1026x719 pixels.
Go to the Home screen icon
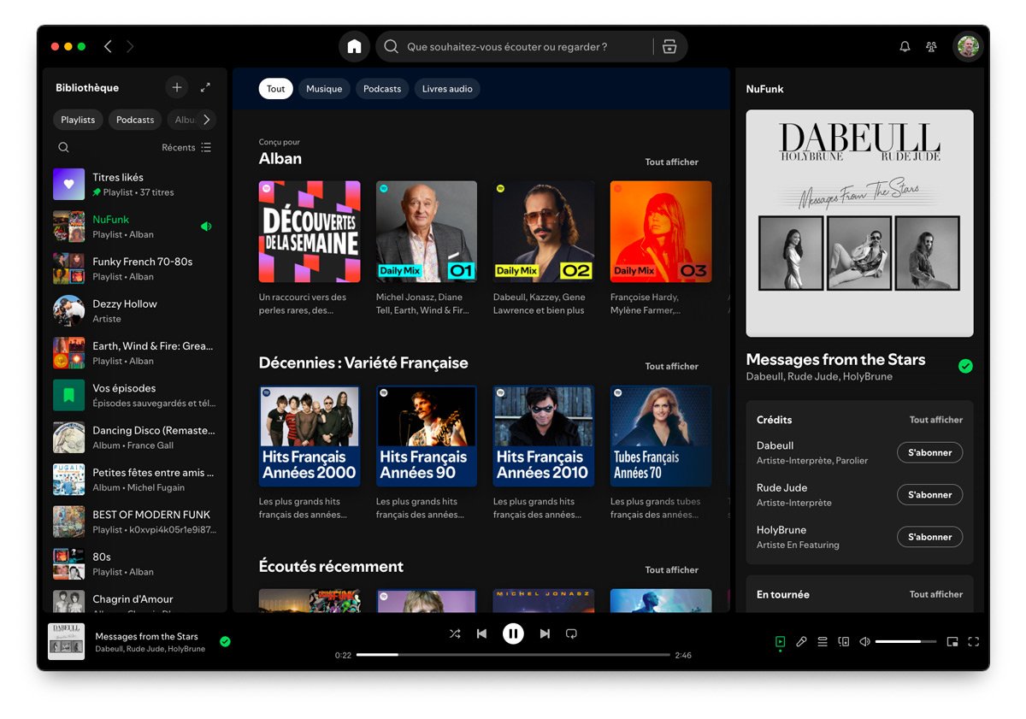[354, 46]
